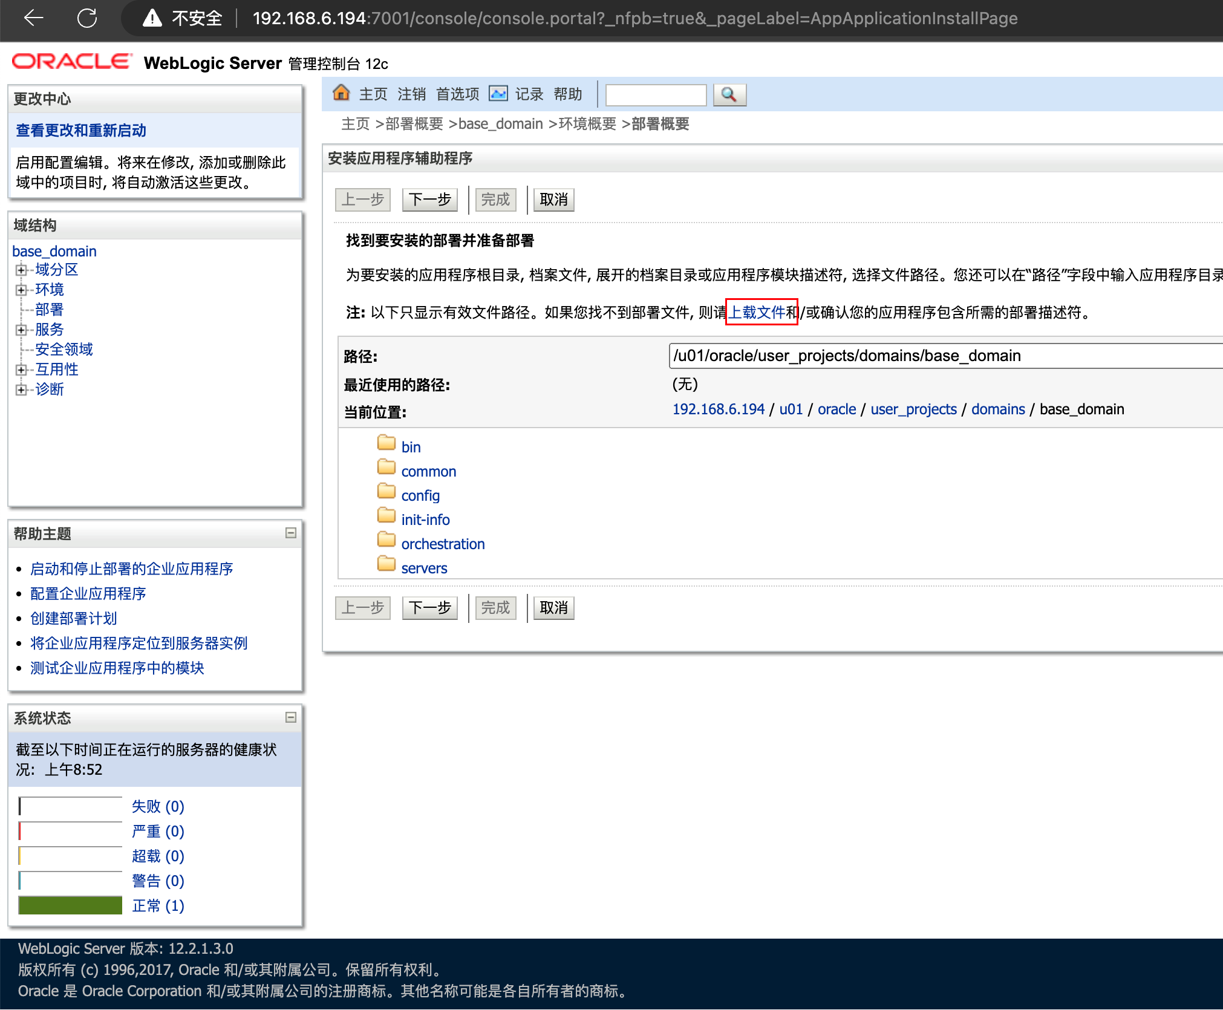Viewport: 1223px width, 1010px height.
Task: Click the 路径 path input field
Action: [x=944, y=356]
